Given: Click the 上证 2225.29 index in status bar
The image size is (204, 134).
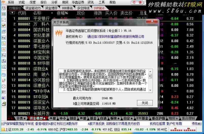Looking at the screenshot, I should [14, 130].
